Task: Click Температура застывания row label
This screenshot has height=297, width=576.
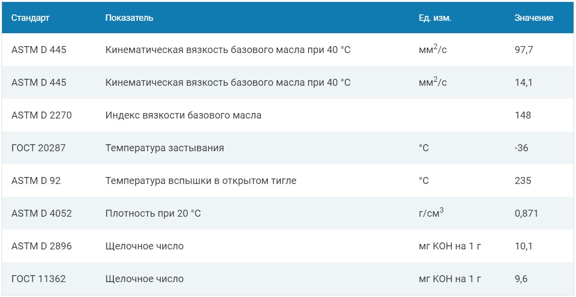Action: click(165, 148)
